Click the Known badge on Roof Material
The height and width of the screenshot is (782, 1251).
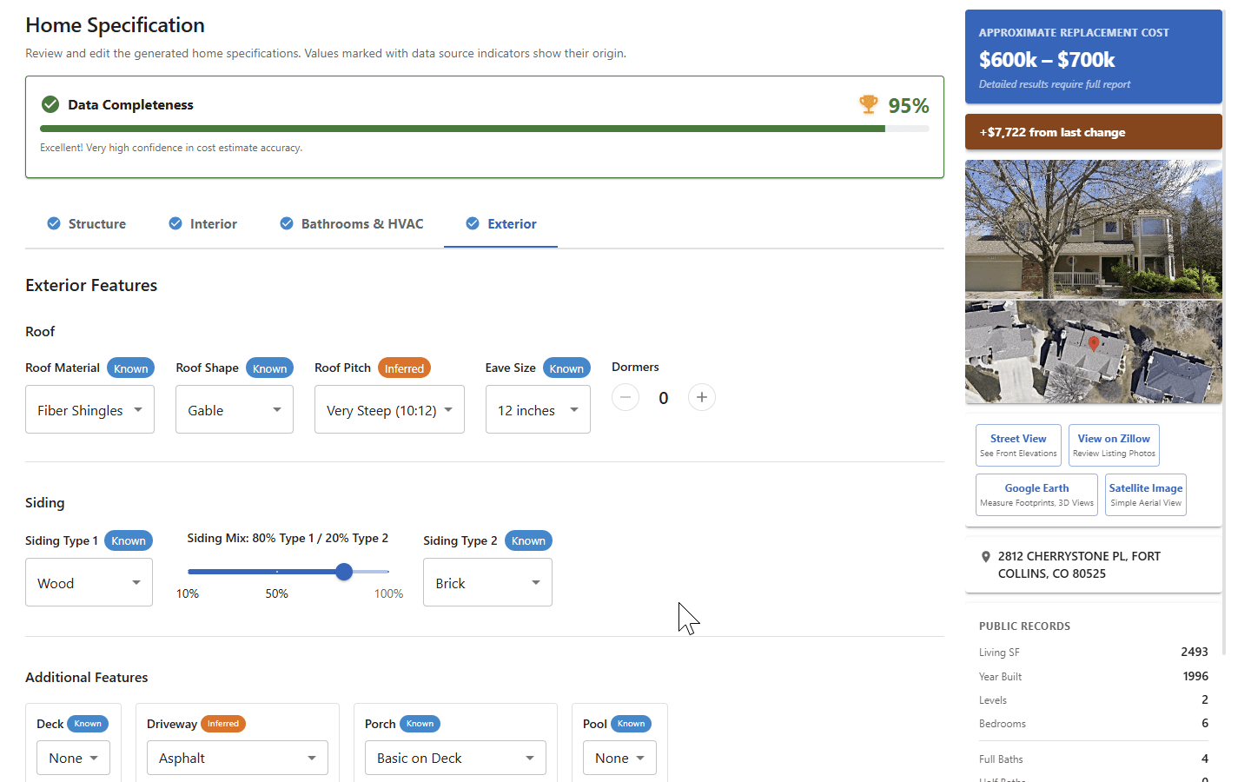coord(130,368)
